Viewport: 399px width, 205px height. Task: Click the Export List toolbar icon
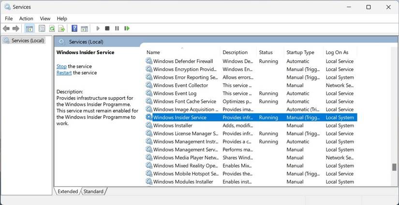[61, 29]
